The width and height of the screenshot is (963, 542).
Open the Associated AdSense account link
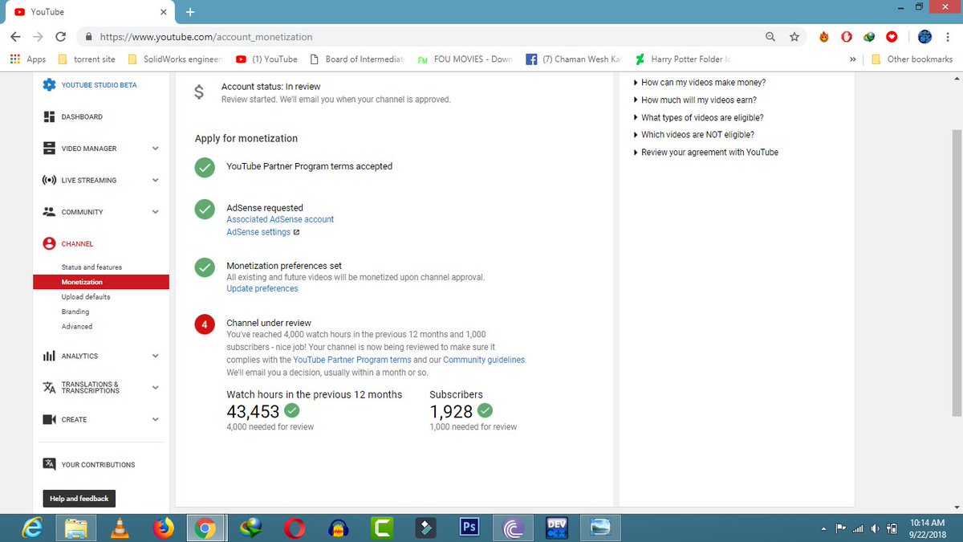(280, 219)
